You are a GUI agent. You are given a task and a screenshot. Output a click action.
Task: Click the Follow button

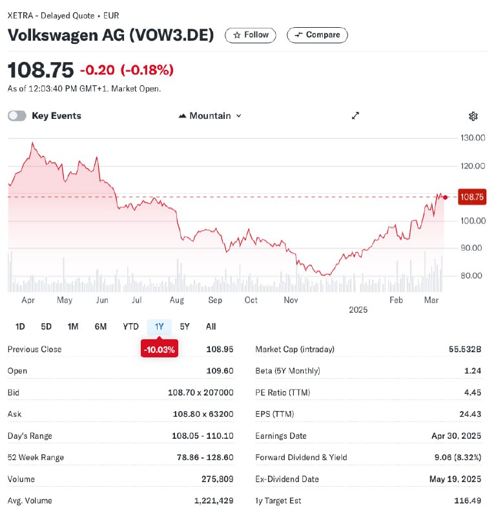[x=251, y=35]
